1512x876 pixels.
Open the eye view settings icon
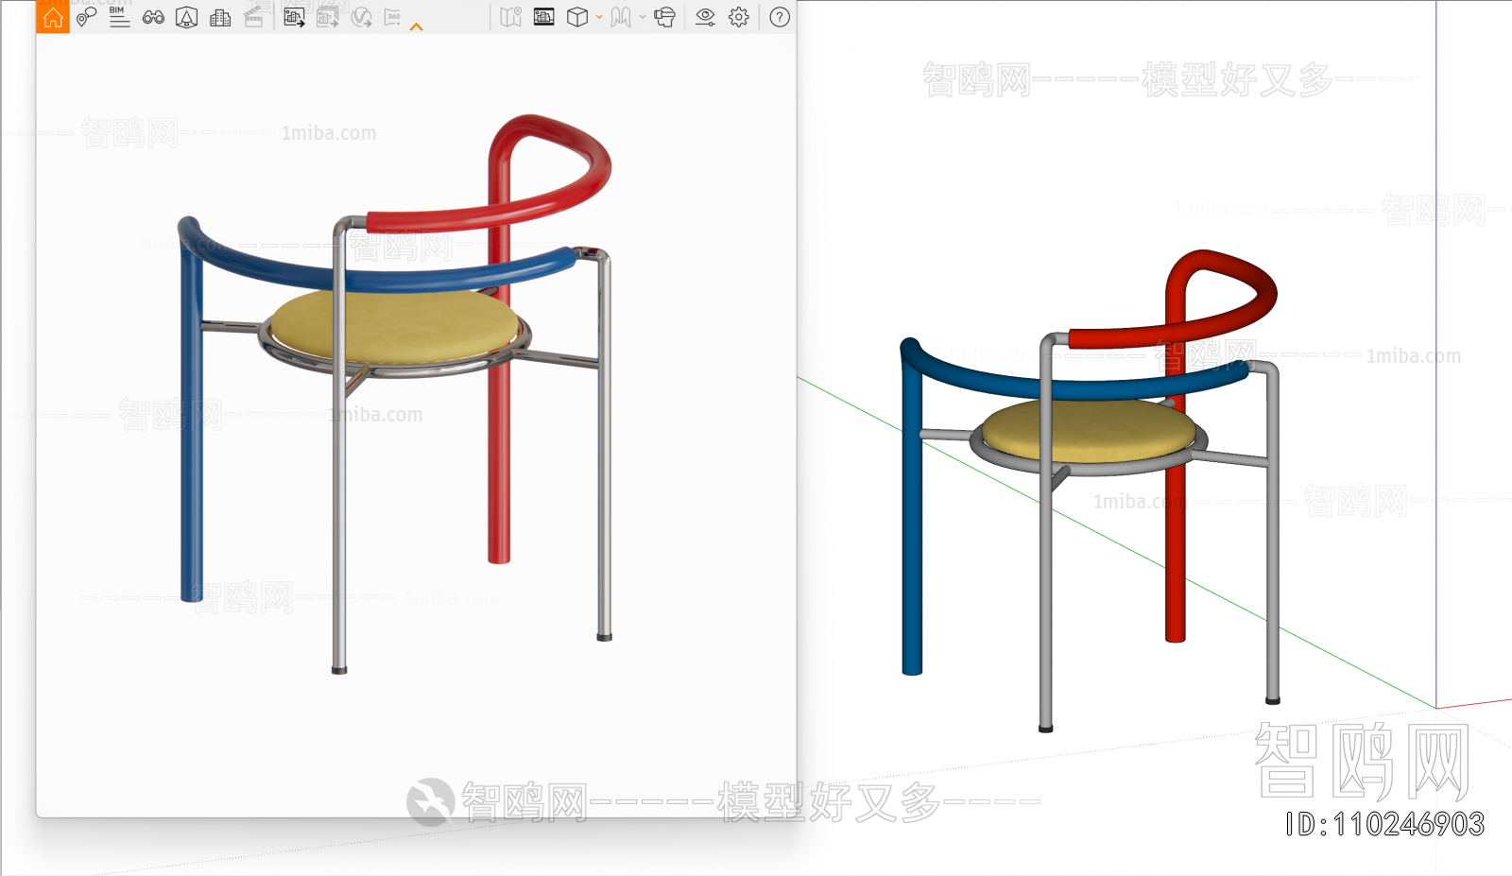(x=705, y=17)
